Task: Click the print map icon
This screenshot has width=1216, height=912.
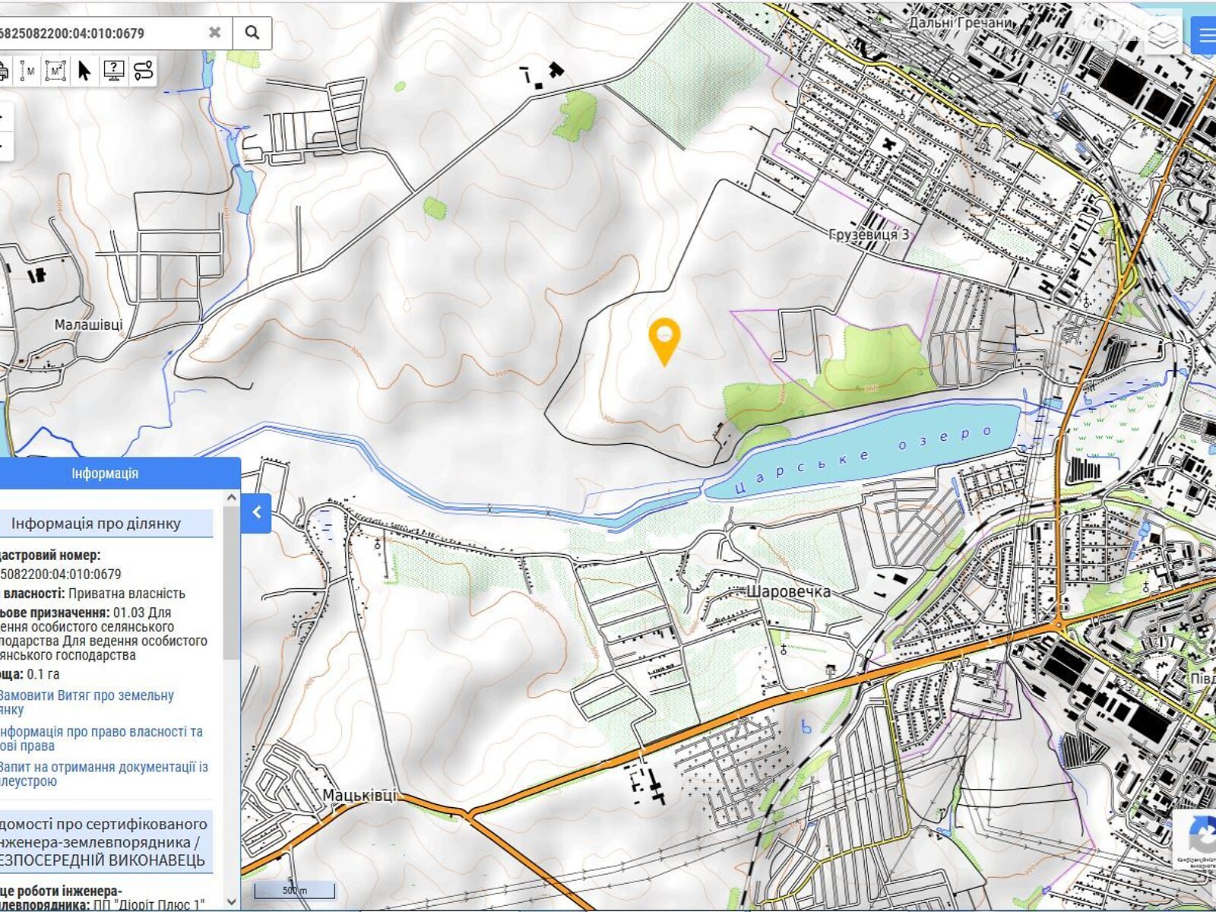Action: point(4,71)
